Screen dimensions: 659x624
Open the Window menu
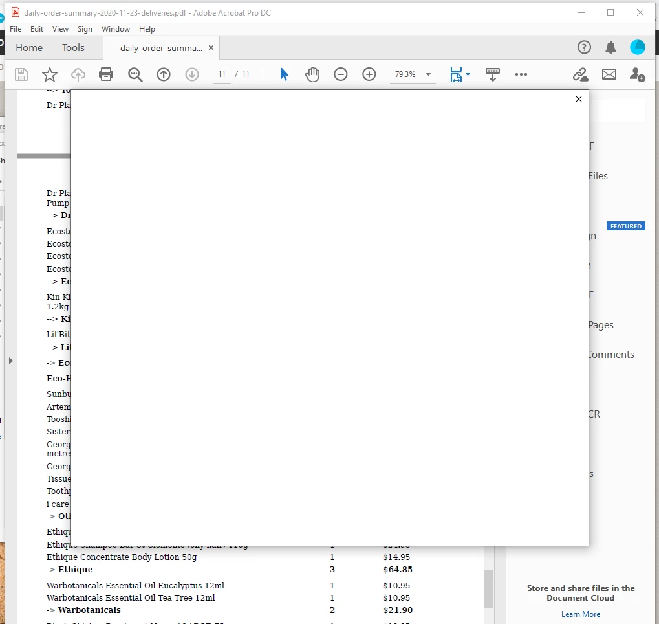click(x=116, y=29)
